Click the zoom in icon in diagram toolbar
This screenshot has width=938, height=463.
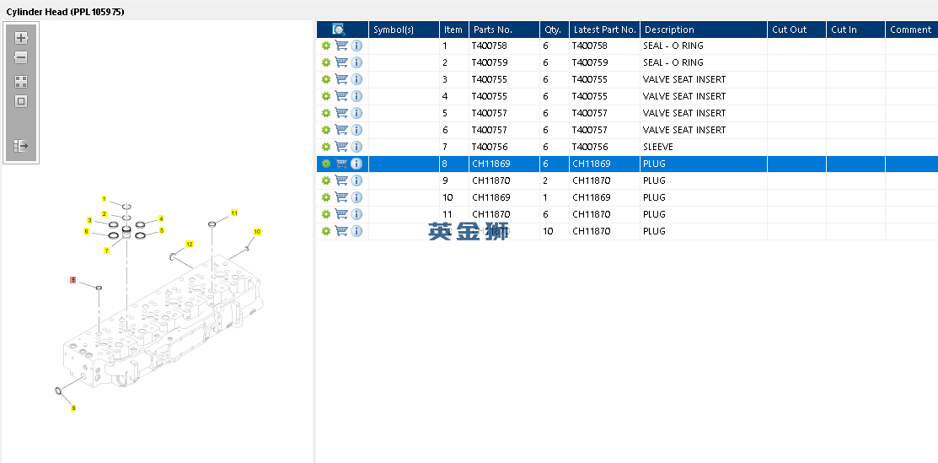pos(21,38)
